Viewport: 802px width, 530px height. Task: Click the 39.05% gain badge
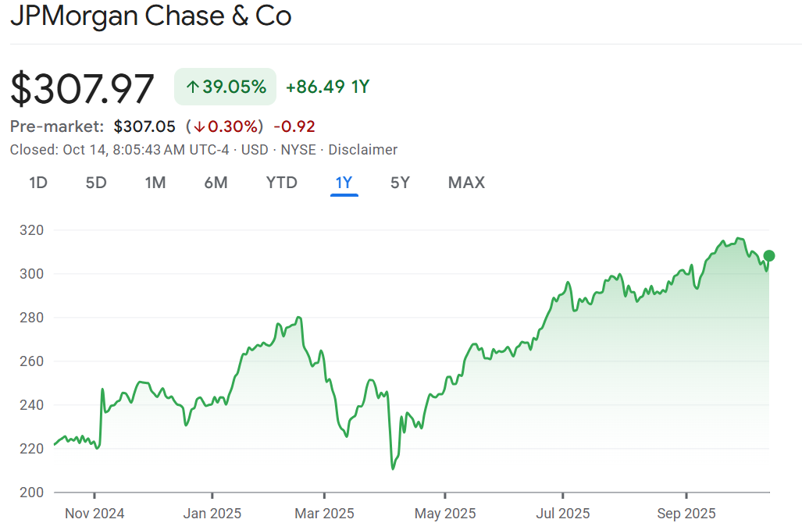click(x=225, y=87)
